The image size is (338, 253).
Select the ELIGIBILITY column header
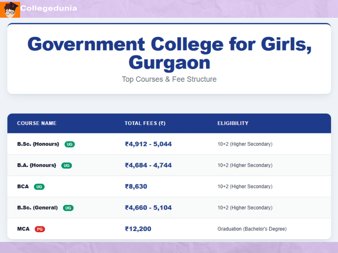(233, 123)
